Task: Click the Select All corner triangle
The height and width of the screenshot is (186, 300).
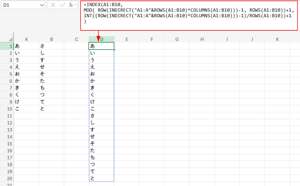Action: pyautogui.click(x=10, y=39)
